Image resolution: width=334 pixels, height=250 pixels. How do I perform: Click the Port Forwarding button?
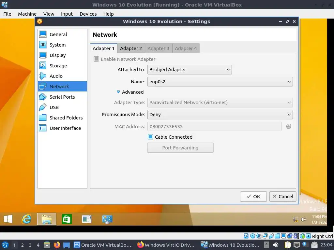coord(180,148)
